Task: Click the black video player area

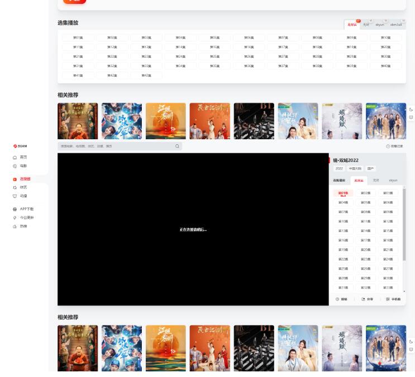Action: tap(193, 229)
